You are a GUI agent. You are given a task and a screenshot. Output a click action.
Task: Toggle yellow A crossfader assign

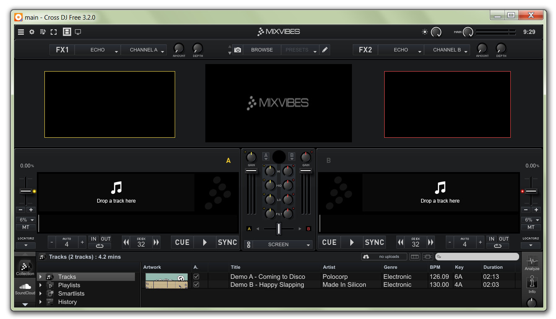[249, 229]
